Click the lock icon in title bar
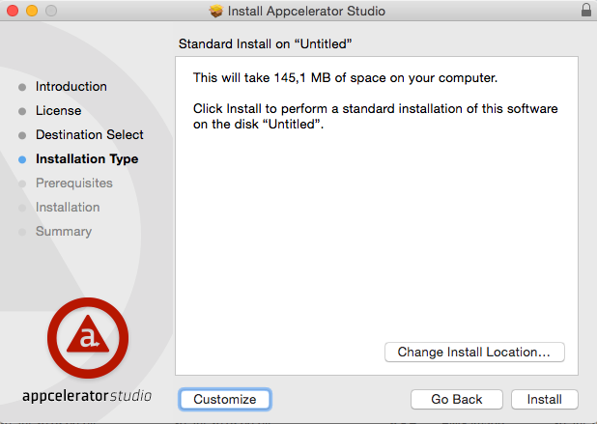Screen dimensions: 597x424 (586, 11)
